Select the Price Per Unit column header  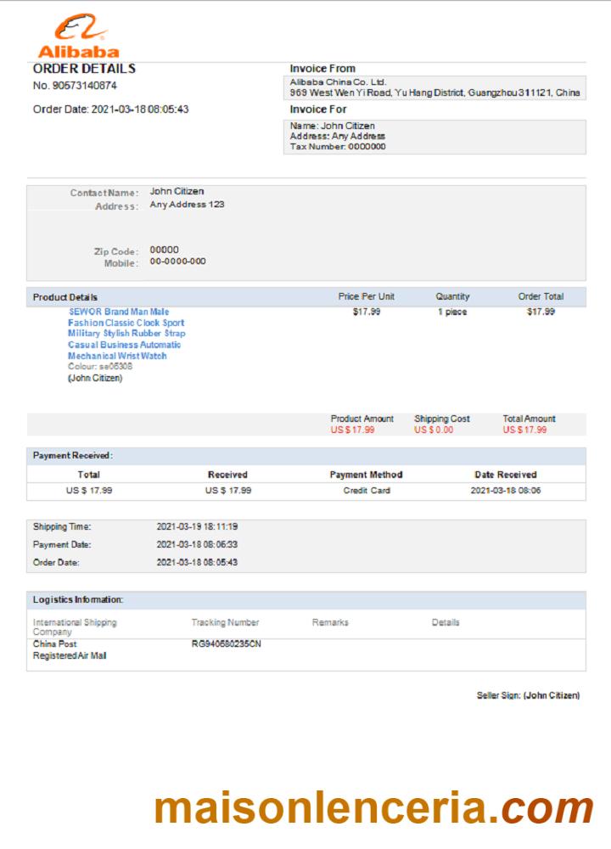pyautogui.click(x=367, y=297)
